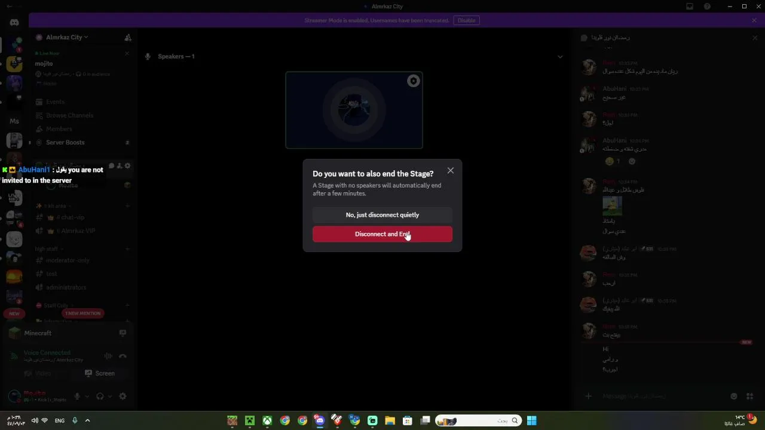Deafen audio with the headphones icon
This screenshot has width=765, height=430.
tap(100, 396)
